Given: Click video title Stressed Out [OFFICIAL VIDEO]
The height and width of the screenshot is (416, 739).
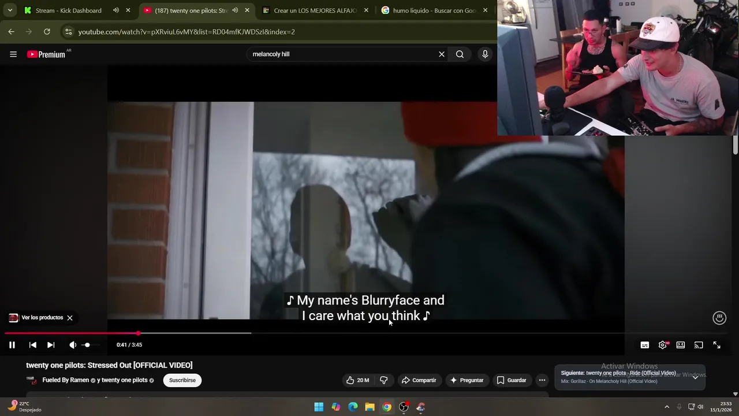Looking at the screenshot, I should (109, 365).
